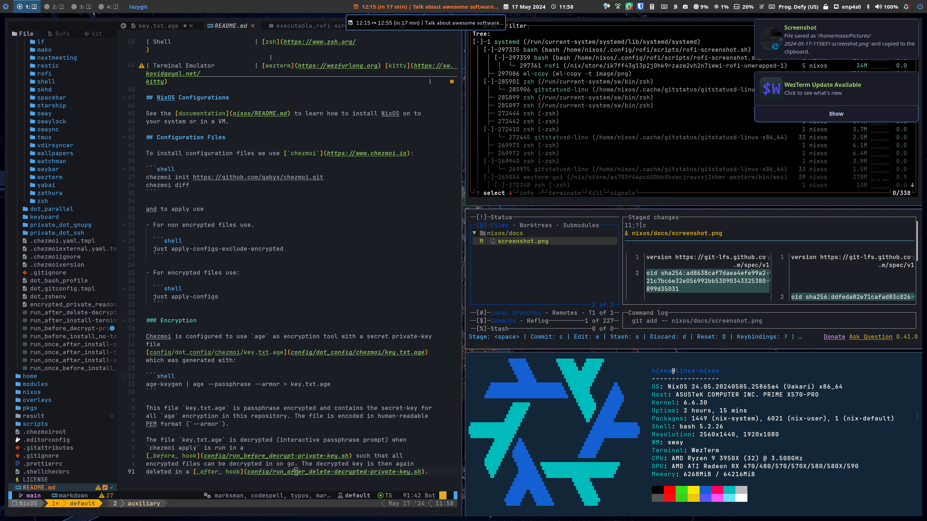Open the lightbulb tray icon

[607, 7]
